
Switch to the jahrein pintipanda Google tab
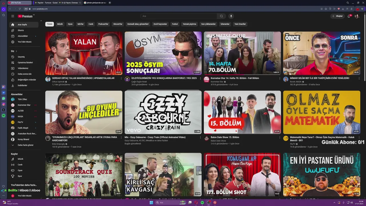pyautogui.click(x=95, y=3)
